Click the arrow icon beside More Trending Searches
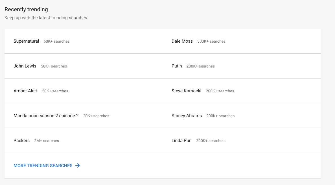This screenshot has height=185, width=335. pos(78,166)
